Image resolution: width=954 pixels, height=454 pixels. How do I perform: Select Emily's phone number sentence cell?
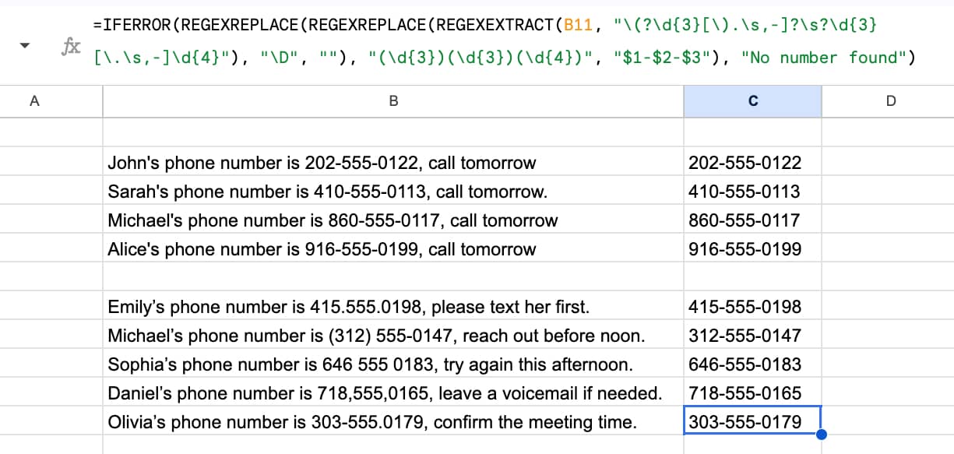click(348, 307)
